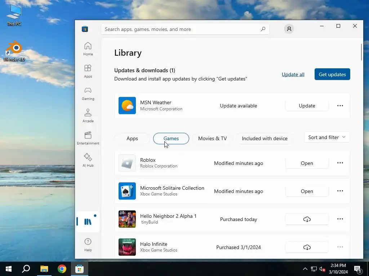Image resolution: width=369 pixels, height=276 pixels.
Task: Click the Microsoft Solitaire Collection title
Action: pos(172,188)
